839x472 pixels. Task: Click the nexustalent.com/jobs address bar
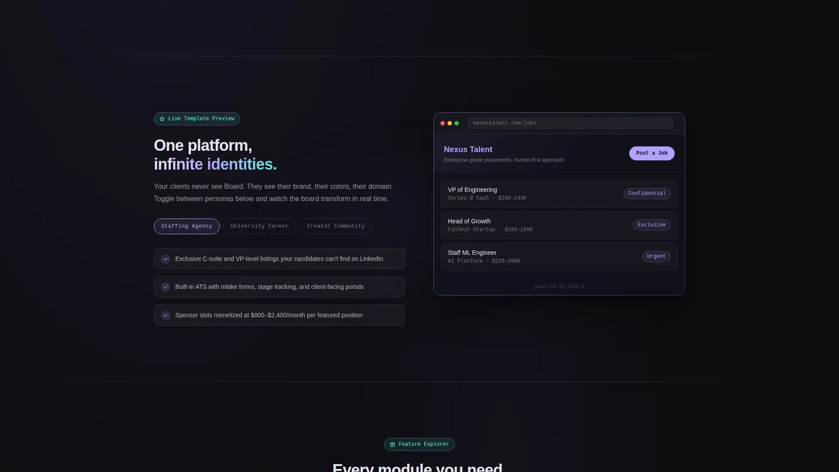tap(570, 123)
